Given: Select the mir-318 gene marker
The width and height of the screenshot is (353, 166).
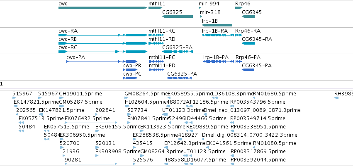Looking at the screenshot, I should tap(201, 17).
